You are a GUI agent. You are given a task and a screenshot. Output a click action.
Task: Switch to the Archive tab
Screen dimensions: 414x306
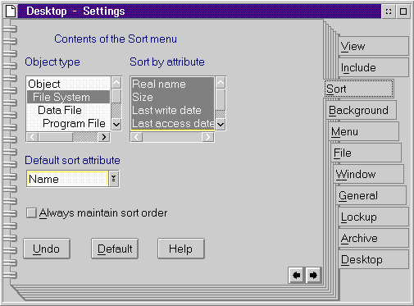373,238
